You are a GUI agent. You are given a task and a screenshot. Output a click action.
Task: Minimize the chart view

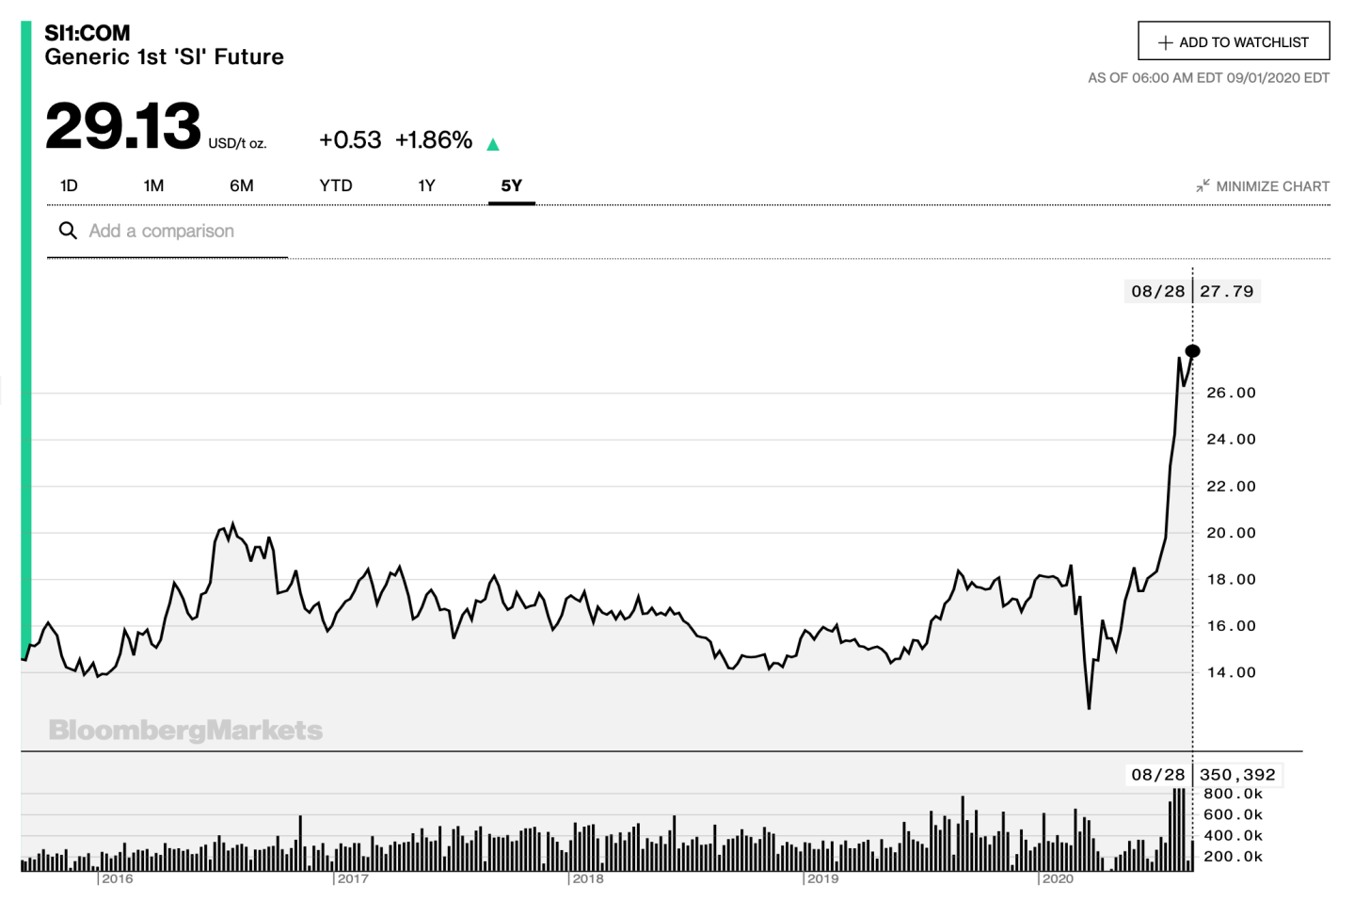pos(1271,186)
